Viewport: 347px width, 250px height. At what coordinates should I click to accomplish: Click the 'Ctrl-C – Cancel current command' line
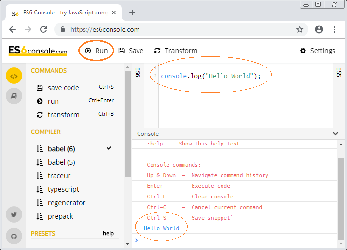click(x=204, y=207)
